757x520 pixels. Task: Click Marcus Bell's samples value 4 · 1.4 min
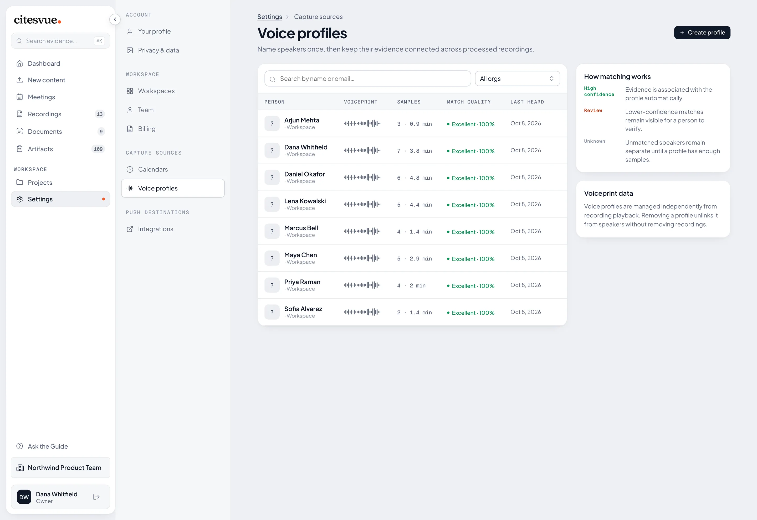[414, 232]
